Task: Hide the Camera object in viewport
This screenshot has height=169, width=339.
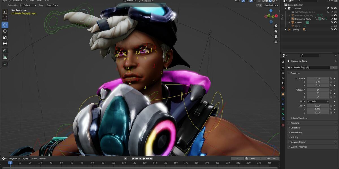Action: pyautogui.click(x=332, y=23)
